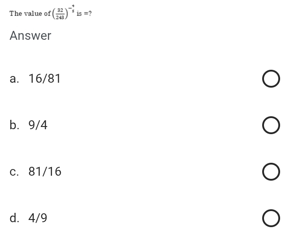Click the opening parenthesis of the expression
294x241 pixels.
pos(54,13)
